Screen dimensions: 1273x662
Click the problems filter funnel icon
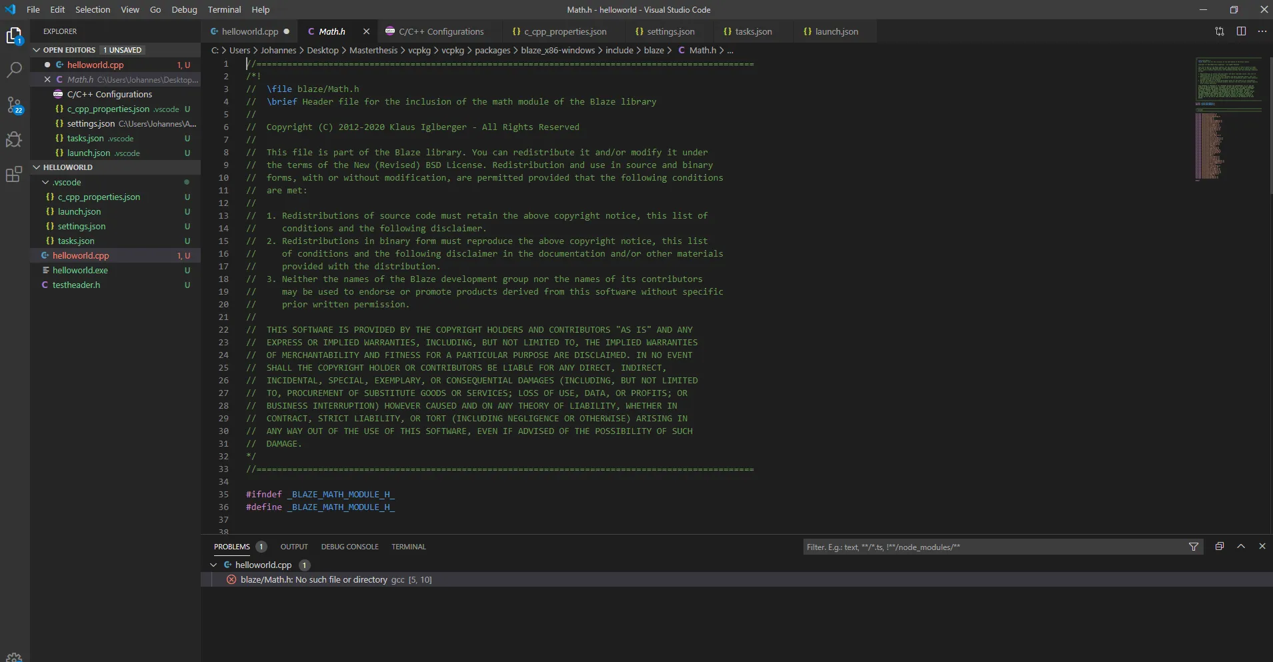1194,547
